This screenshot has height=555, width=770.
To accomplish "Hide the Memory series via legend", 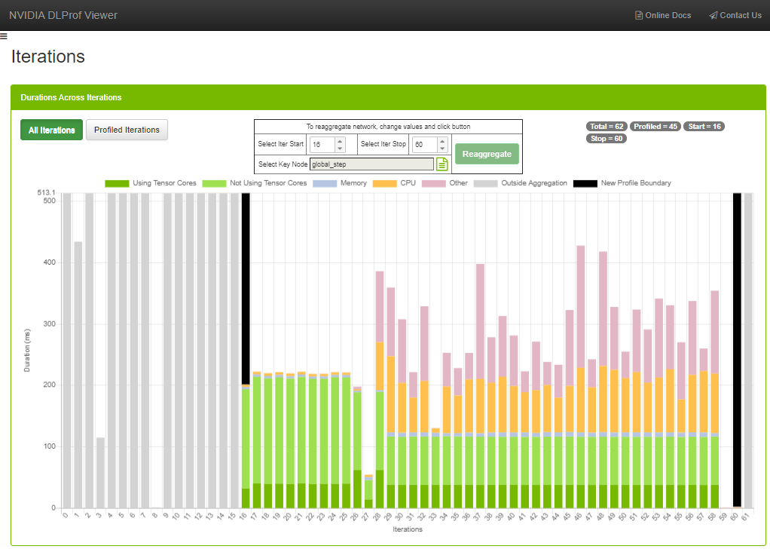I will click(324, 183).
